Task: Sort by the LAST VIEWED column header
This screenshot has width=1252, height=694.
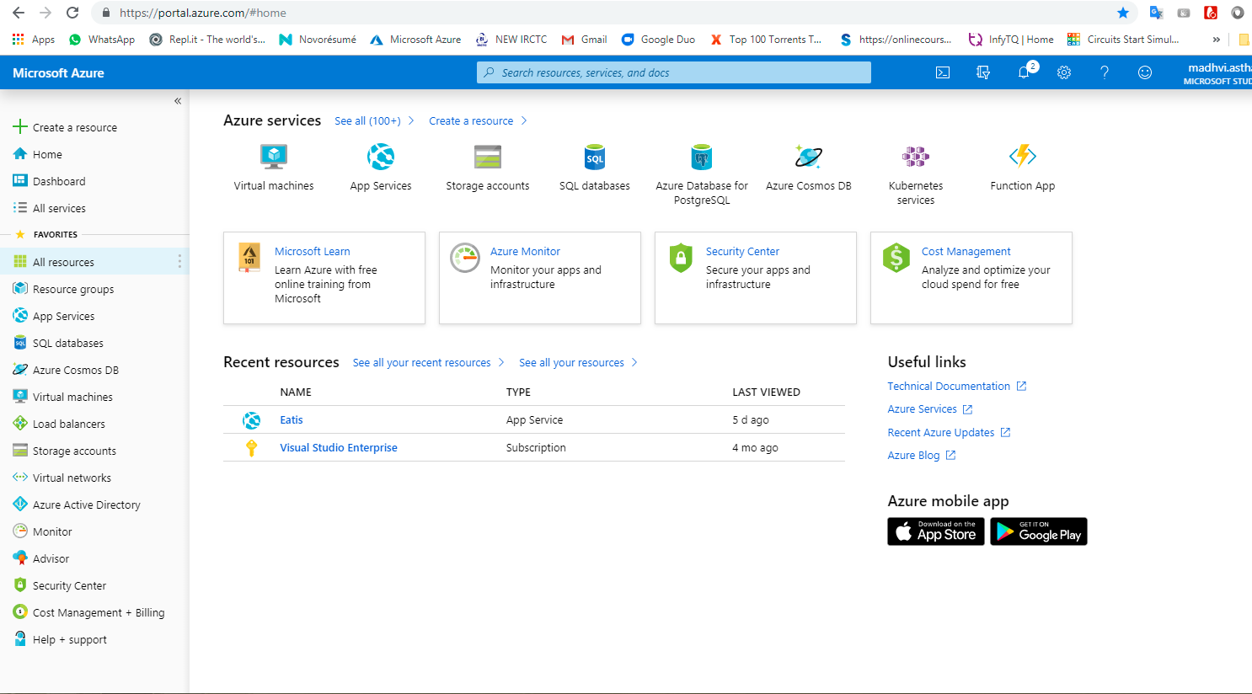Action: click(766, 392)
